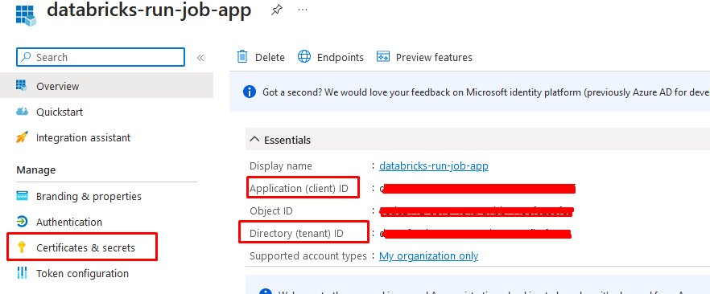
Task: Focus the Search box in the sidebar
Action: [101, 57]
